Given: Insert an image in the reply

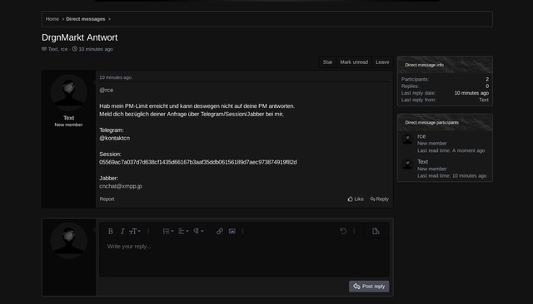Looking at the screenshot, I should 232,231.
